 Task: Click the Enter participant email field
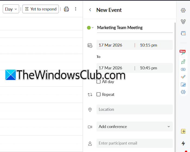pos(135,143)
